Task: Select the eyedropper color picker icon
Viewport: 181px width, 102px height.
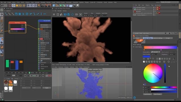Action: (173, 59)
